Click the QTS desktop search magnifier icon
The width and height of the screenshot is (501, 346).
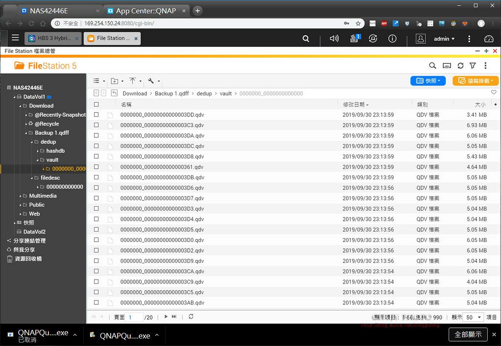[306, 39]
